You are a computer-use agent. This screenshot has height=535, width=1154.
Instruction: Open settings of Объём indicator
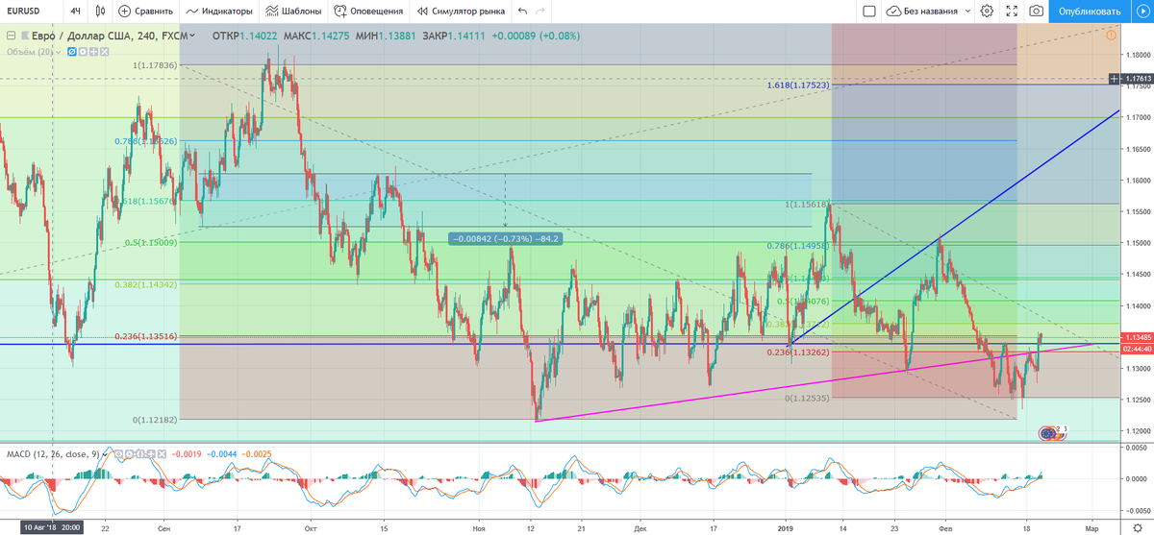click(x=83, y=52)
